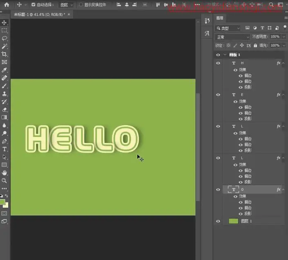The width and height of the screenshot is (288, 260).
Task: Click lock position icon in Layers panel
Action: [x=242, y=45]
